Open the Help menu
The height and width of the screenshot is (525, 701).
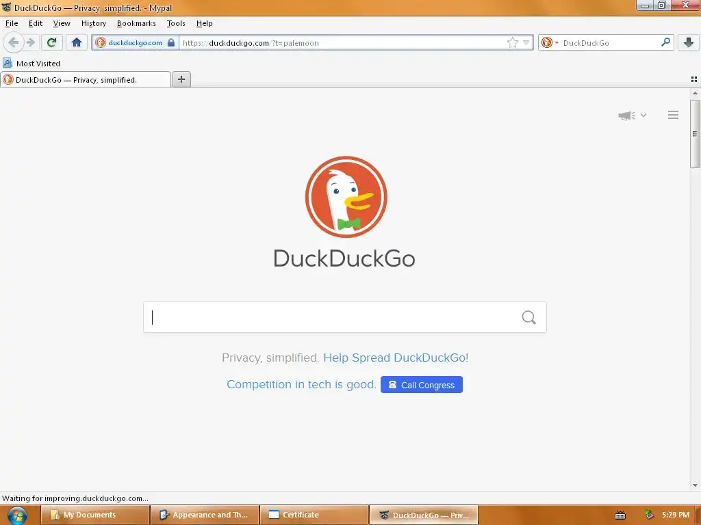[x=204, y=23]
